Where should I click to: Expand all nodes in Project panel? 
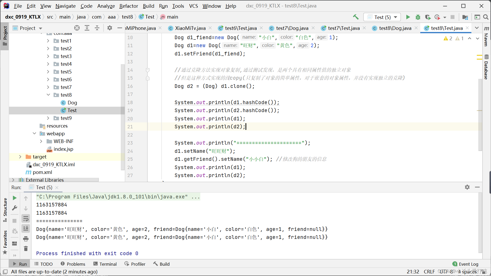[87, 28]
